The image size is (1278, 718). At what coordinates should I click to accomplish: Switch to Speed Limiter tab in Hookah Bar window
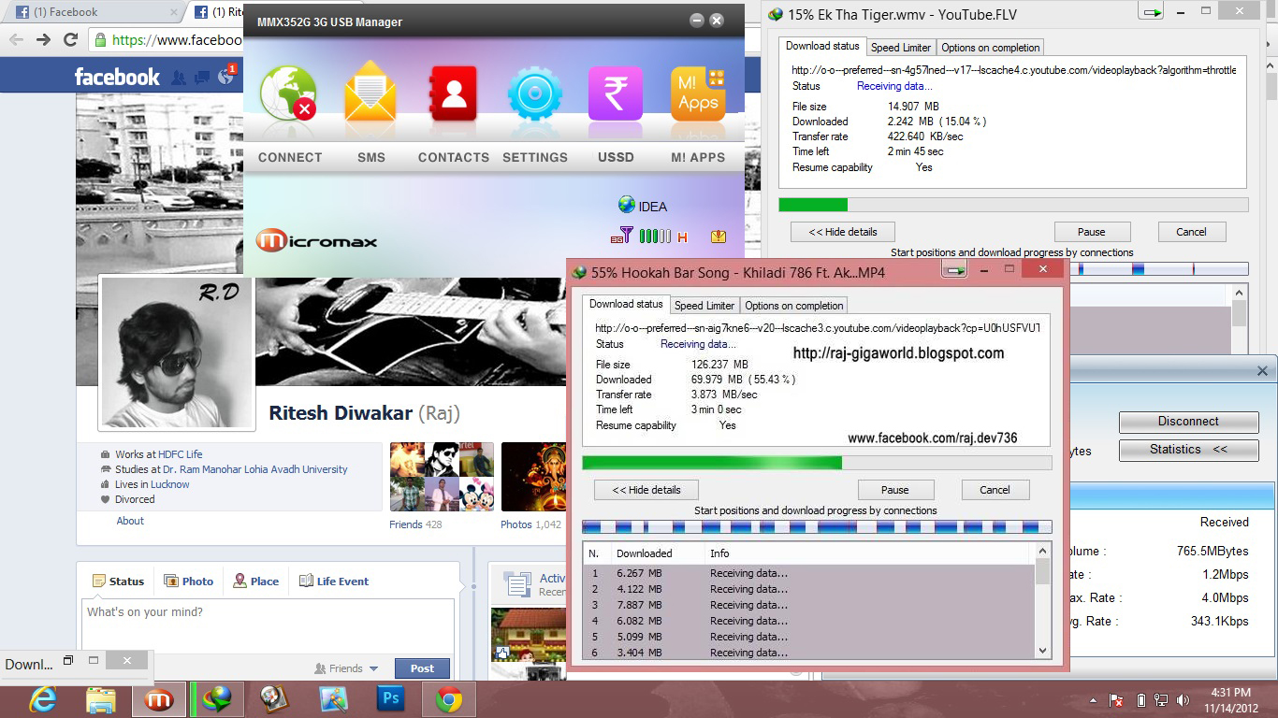click(x=704, y=305)
